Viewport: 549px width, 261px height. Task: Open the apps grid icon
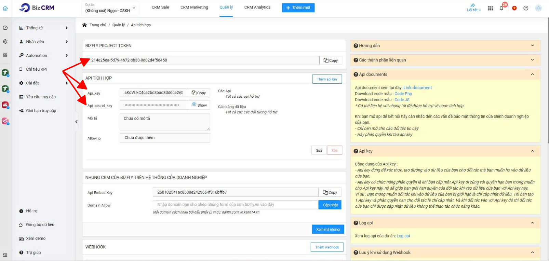pyautogui.click(x=491, y=8)
